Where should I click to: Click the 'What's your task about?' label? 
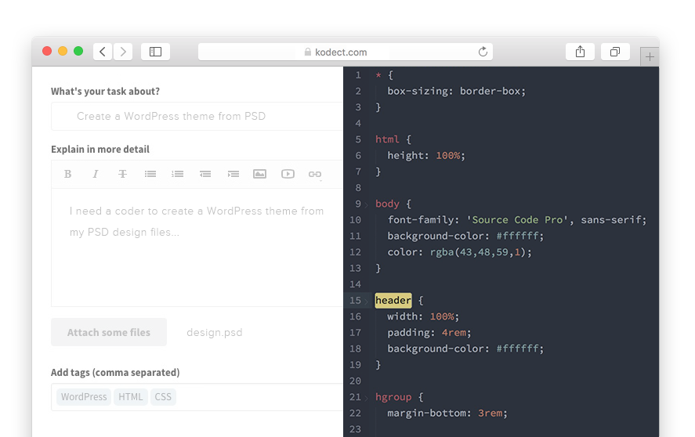point(105,92)
